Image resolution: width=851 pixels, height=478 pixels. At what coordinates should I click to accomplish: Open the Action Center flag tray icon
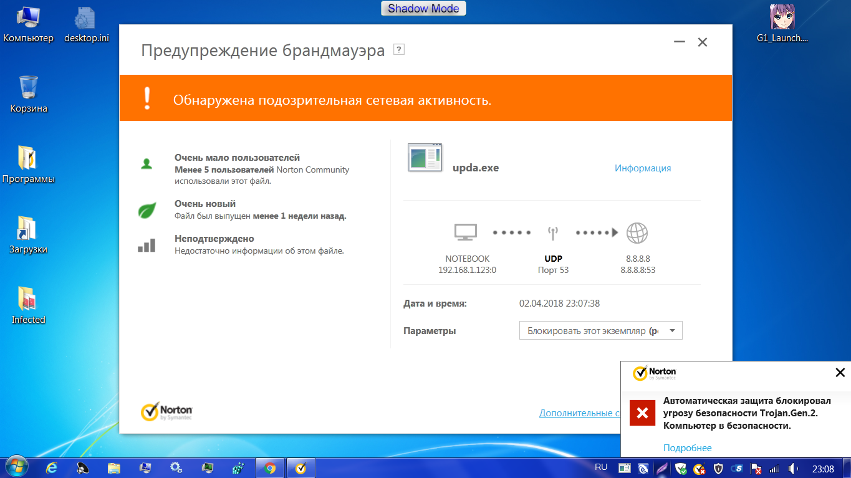(756, 468)
